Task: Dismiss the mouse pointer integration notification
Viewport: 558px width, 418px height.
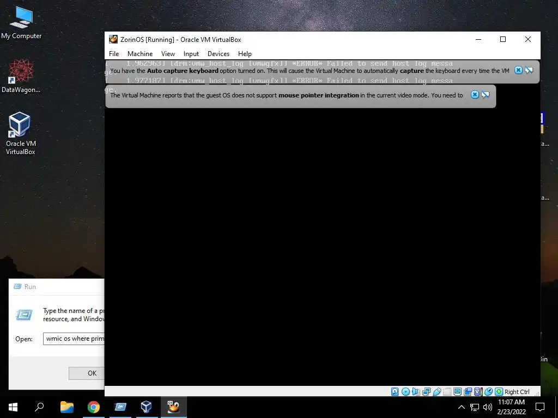Action: [x=475, y=95]
